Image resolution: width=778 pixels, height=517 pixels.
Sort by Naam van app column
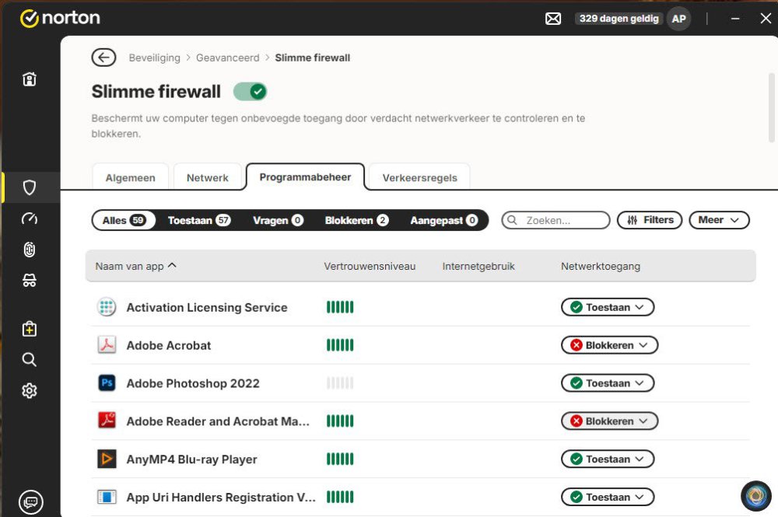(135, 266)
